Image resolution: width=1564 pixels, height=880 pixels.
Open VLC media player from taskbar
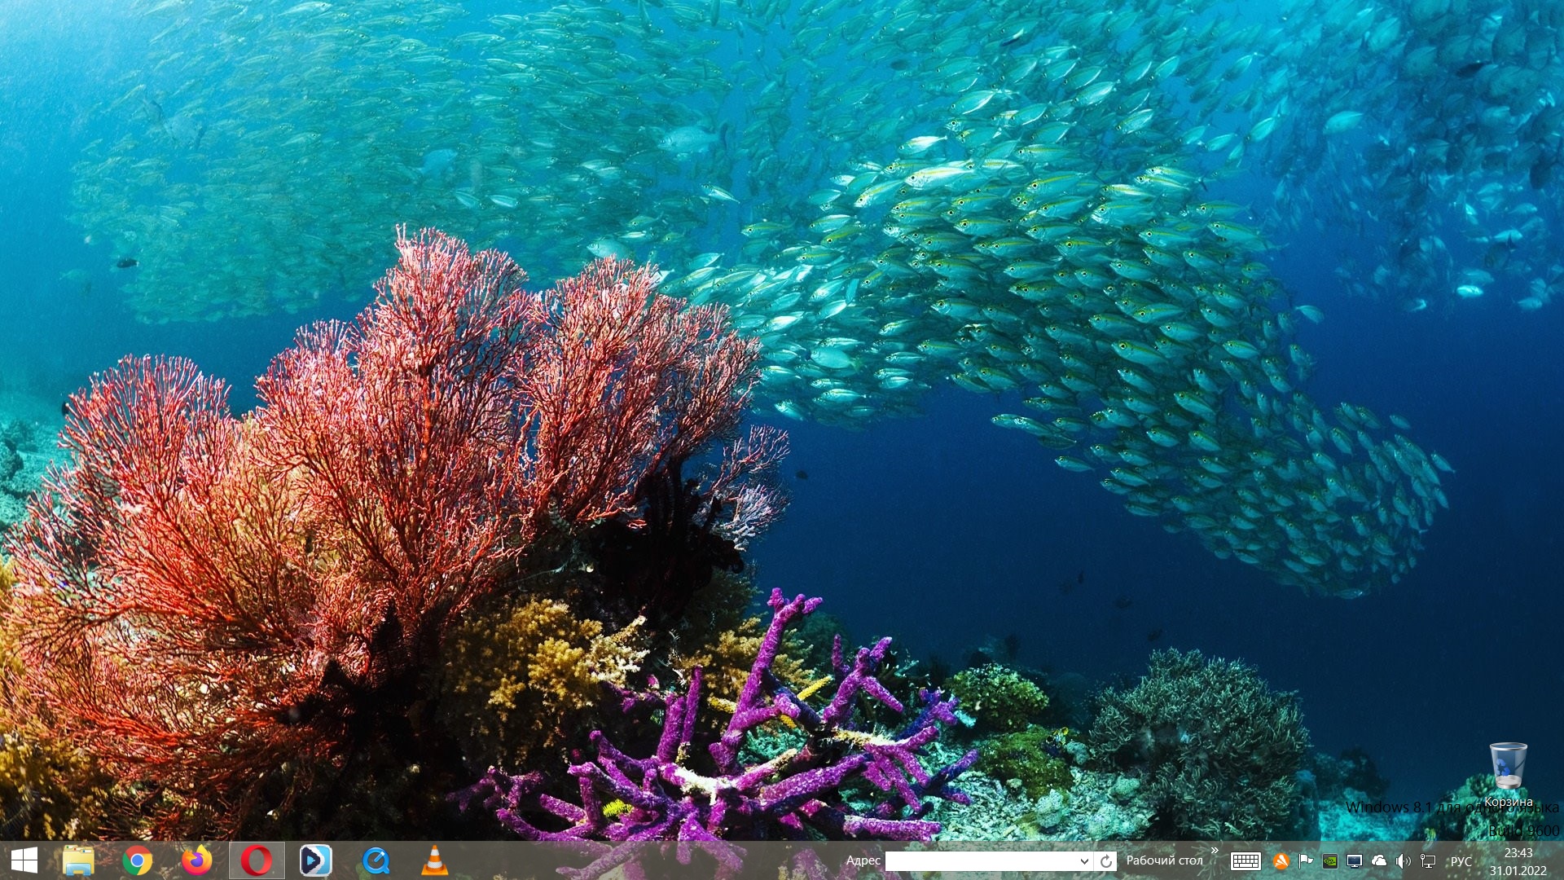(434, 860)
